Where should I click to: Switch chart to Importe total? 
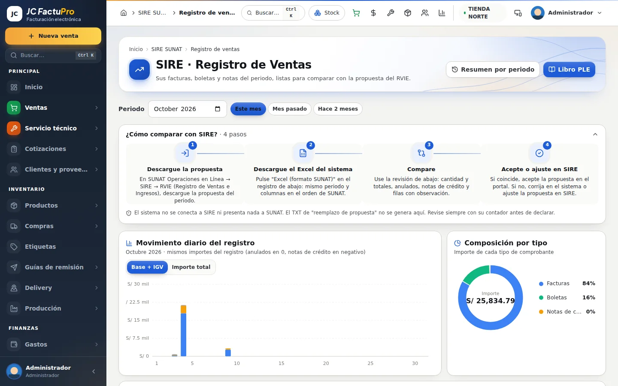point(191,267)
